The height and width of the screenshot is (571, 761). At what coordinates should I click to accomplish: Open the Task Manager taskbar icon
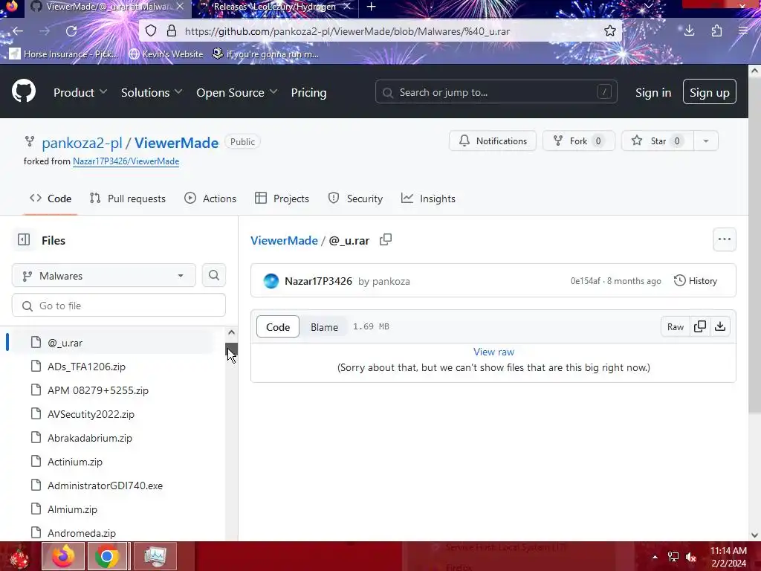(x=155, y=556)
